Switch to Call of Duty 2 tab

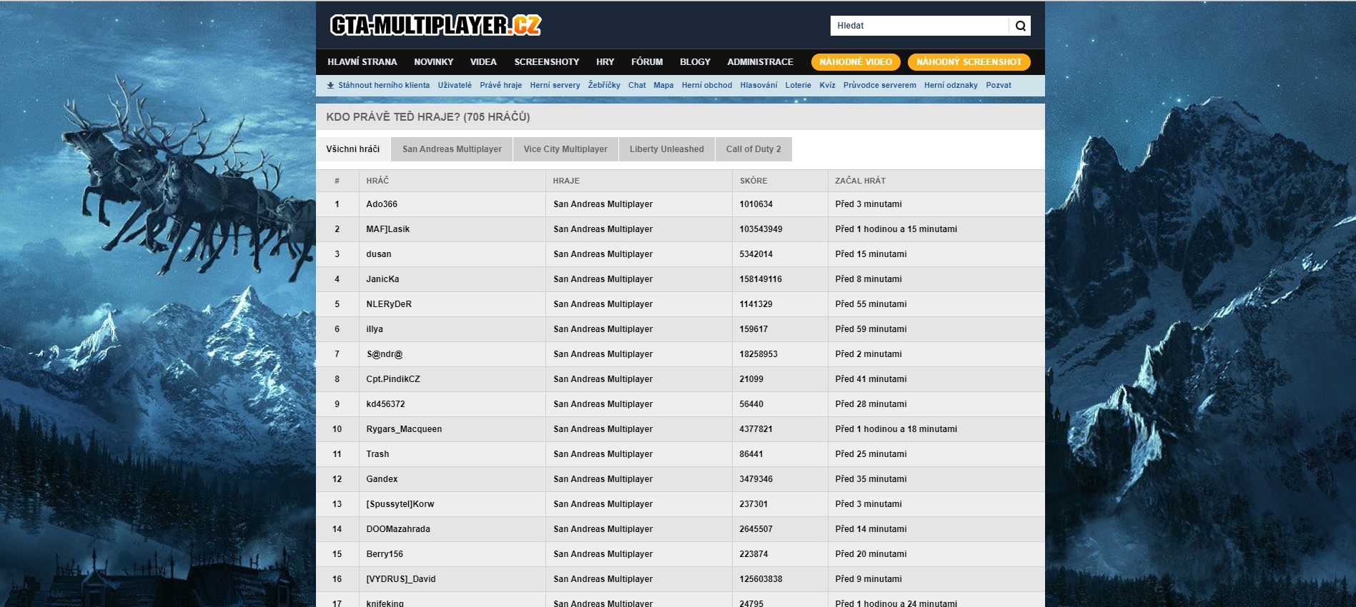tap(753, 149)
